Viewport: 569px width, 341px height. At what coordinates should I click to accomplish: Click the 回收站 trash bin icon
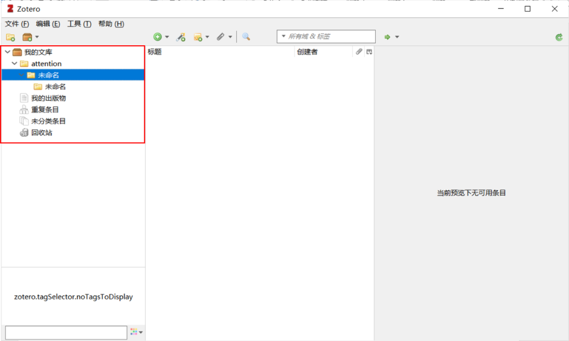click(24, 133)
